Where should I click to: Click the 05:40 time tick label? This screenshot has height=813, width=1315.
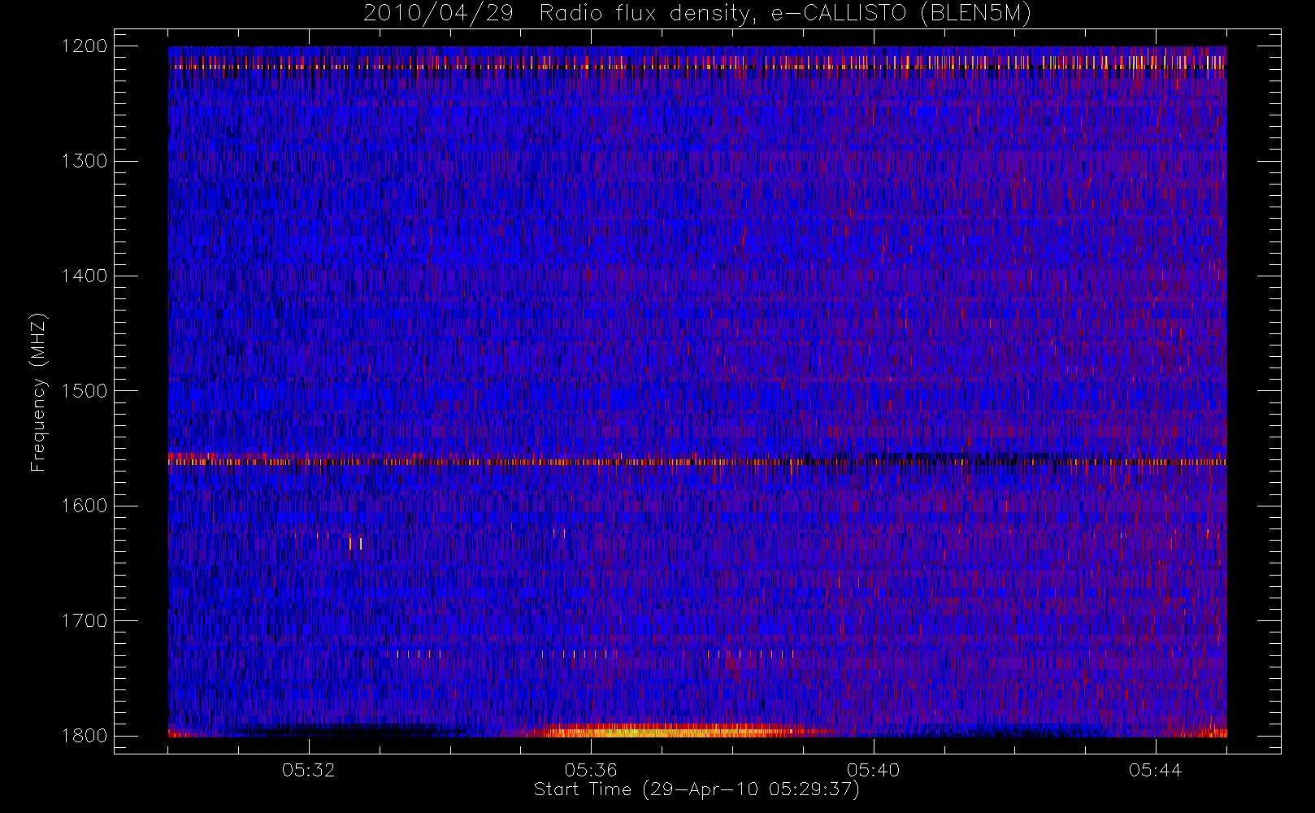873,770
